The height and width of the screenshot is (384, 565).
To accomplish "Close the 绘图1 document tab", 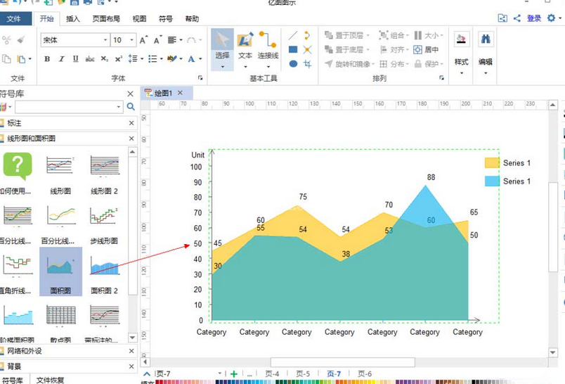I will click(x=180, y=93).
